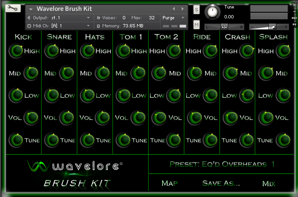Click the pan slider in header
The width and height of the screenshot is (298, 197).
(224, 26)
